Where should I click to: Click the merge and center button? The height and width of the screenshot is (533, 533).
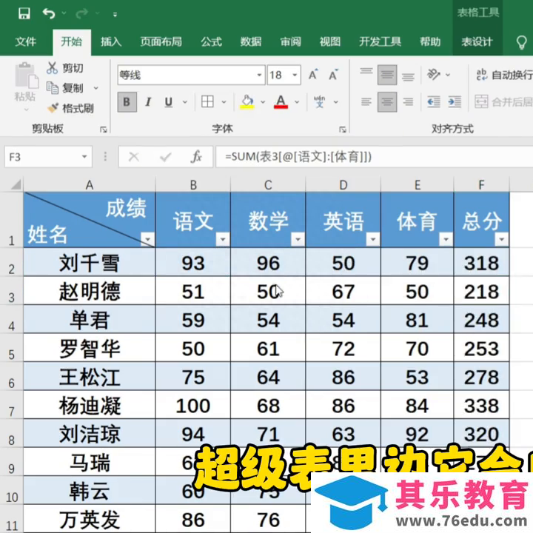pos(504,102)
